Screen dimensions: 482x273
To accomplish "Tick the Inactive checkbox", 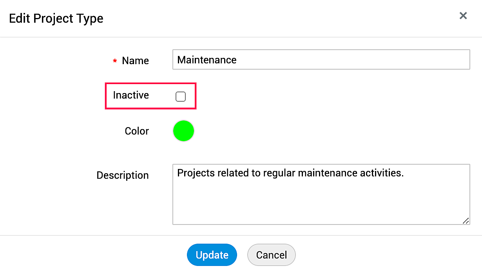I will tap(181, 97).
